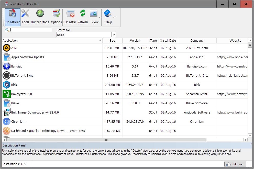This screenshot has width=254, height=169.
Task: Sort the list by the Size column
Action: pyautogui.click(x=112, y=40)
